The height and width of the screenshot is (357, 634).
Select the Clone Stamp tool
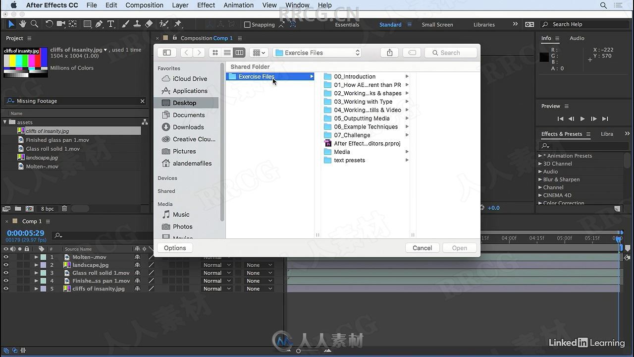click(x=137, y=24)
